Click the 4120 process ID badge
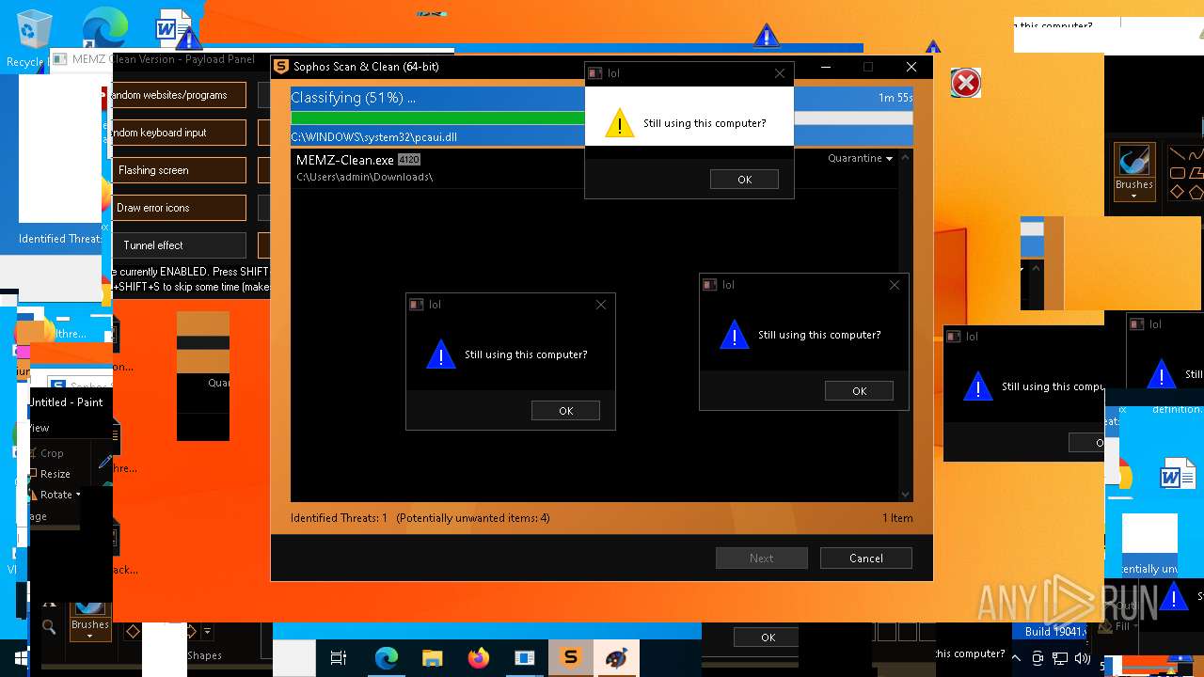Viewport: 1204px width, 677px height. tap(408, 160)
